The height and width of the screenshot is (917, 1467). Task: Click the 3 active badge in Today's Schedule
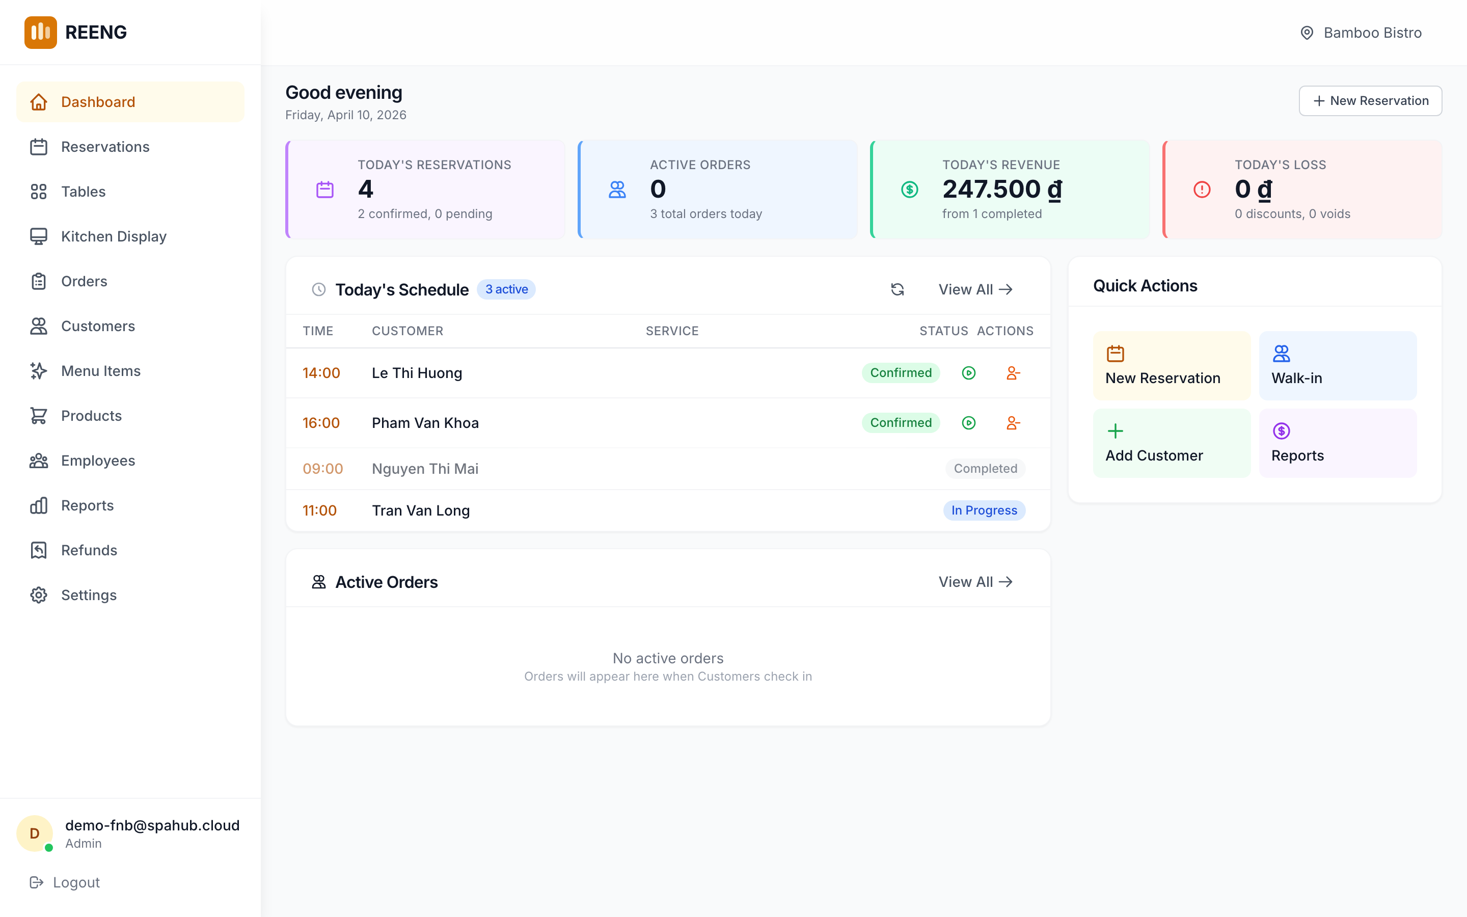[506, 289]
